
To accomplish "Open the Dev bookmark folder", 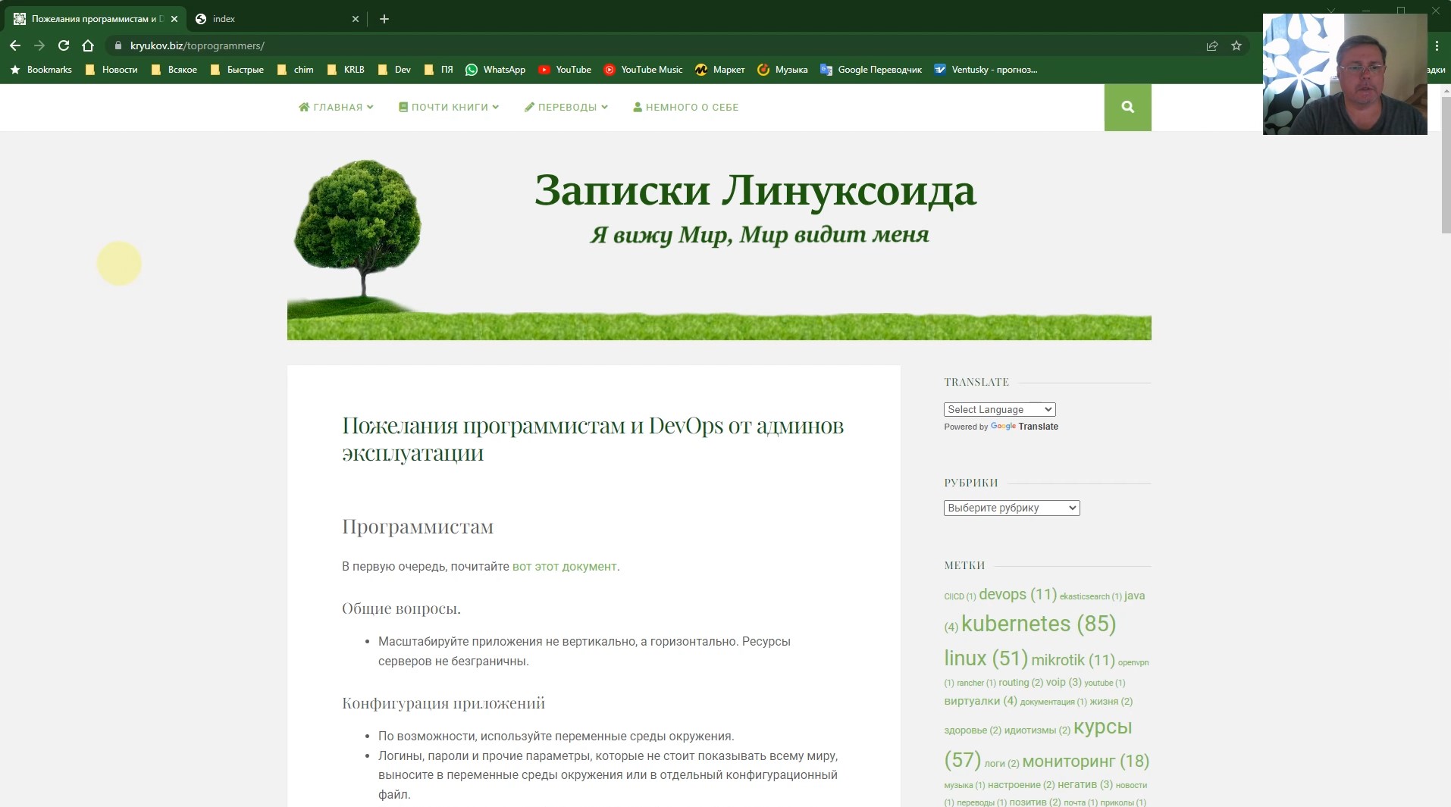I will pyautogui.click(x=394, y=70).
